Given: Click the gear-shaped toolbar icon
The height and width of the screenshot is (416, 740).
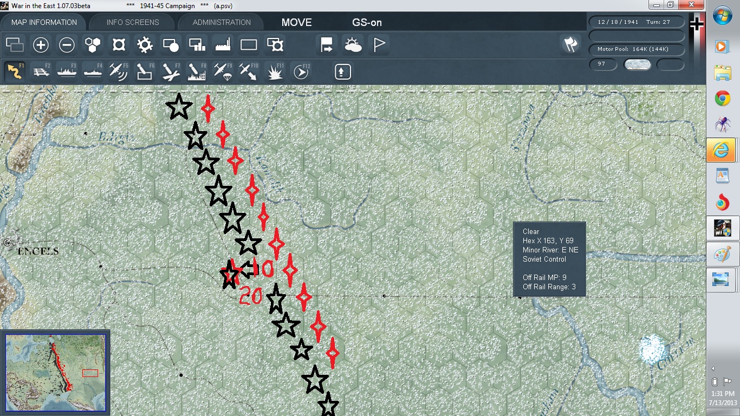Looking at the screenshot, I should click(x=145, y=44).
